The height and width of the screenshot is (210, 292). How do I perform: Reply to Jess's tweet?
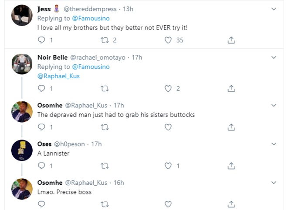(41, 40)
